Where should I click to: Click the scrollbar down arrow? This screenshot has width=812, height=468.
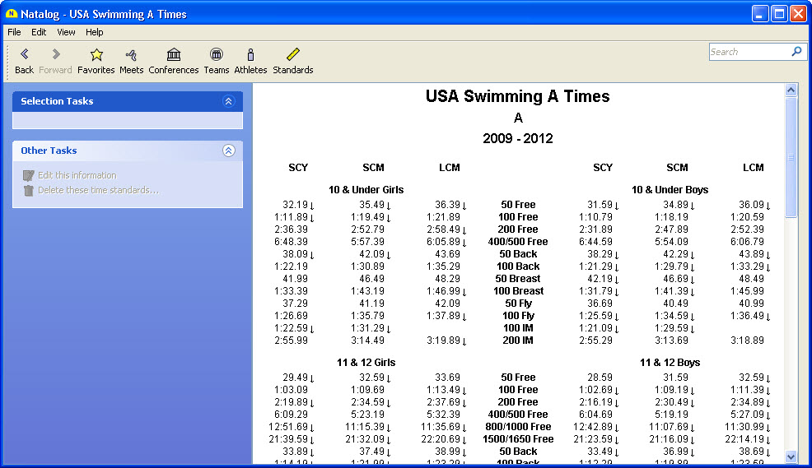(x=791, y=456)
